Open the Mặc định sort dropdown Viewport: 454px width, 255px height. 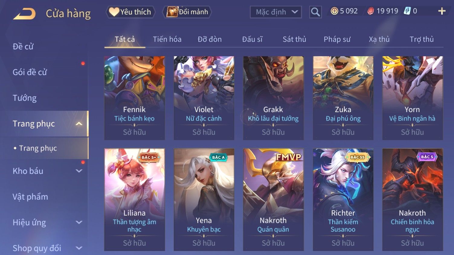[x=276, y=12]
